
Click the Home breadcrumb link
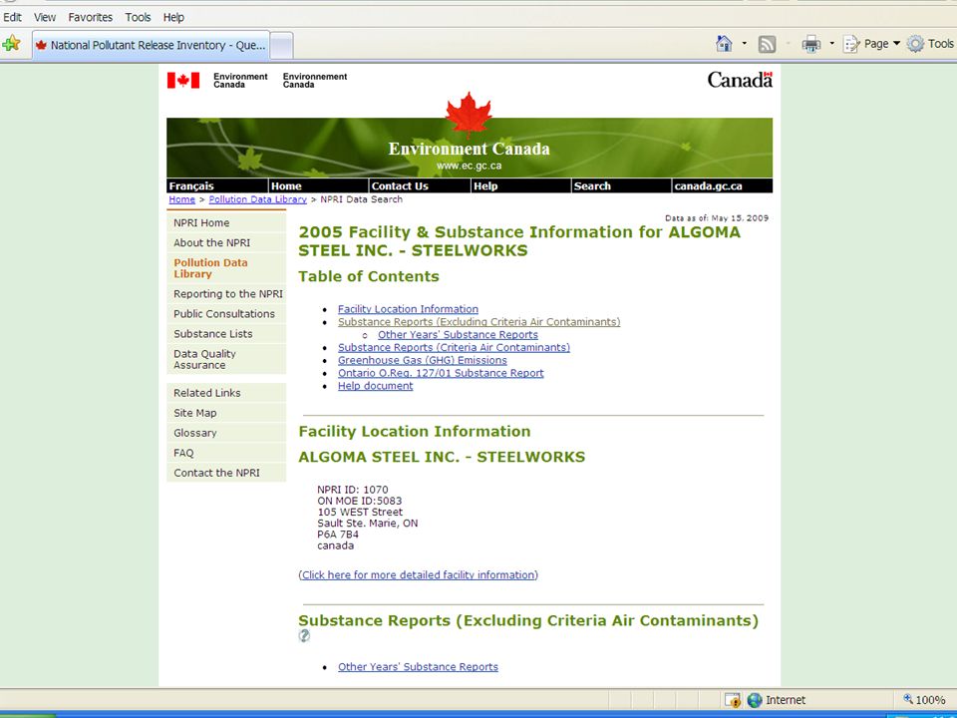coord(181,199)
